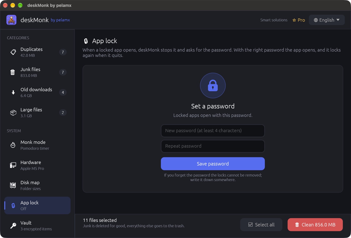351x238 pixels.
Task: Click the Large files count badge 2
Action: (63, 113)
